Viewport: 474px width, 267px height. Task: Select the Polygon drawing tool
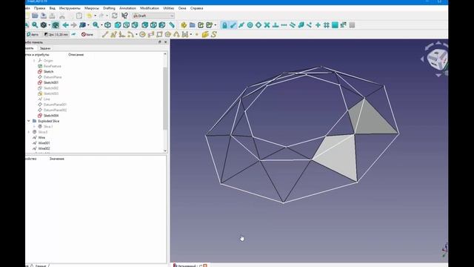pos(168,34)
